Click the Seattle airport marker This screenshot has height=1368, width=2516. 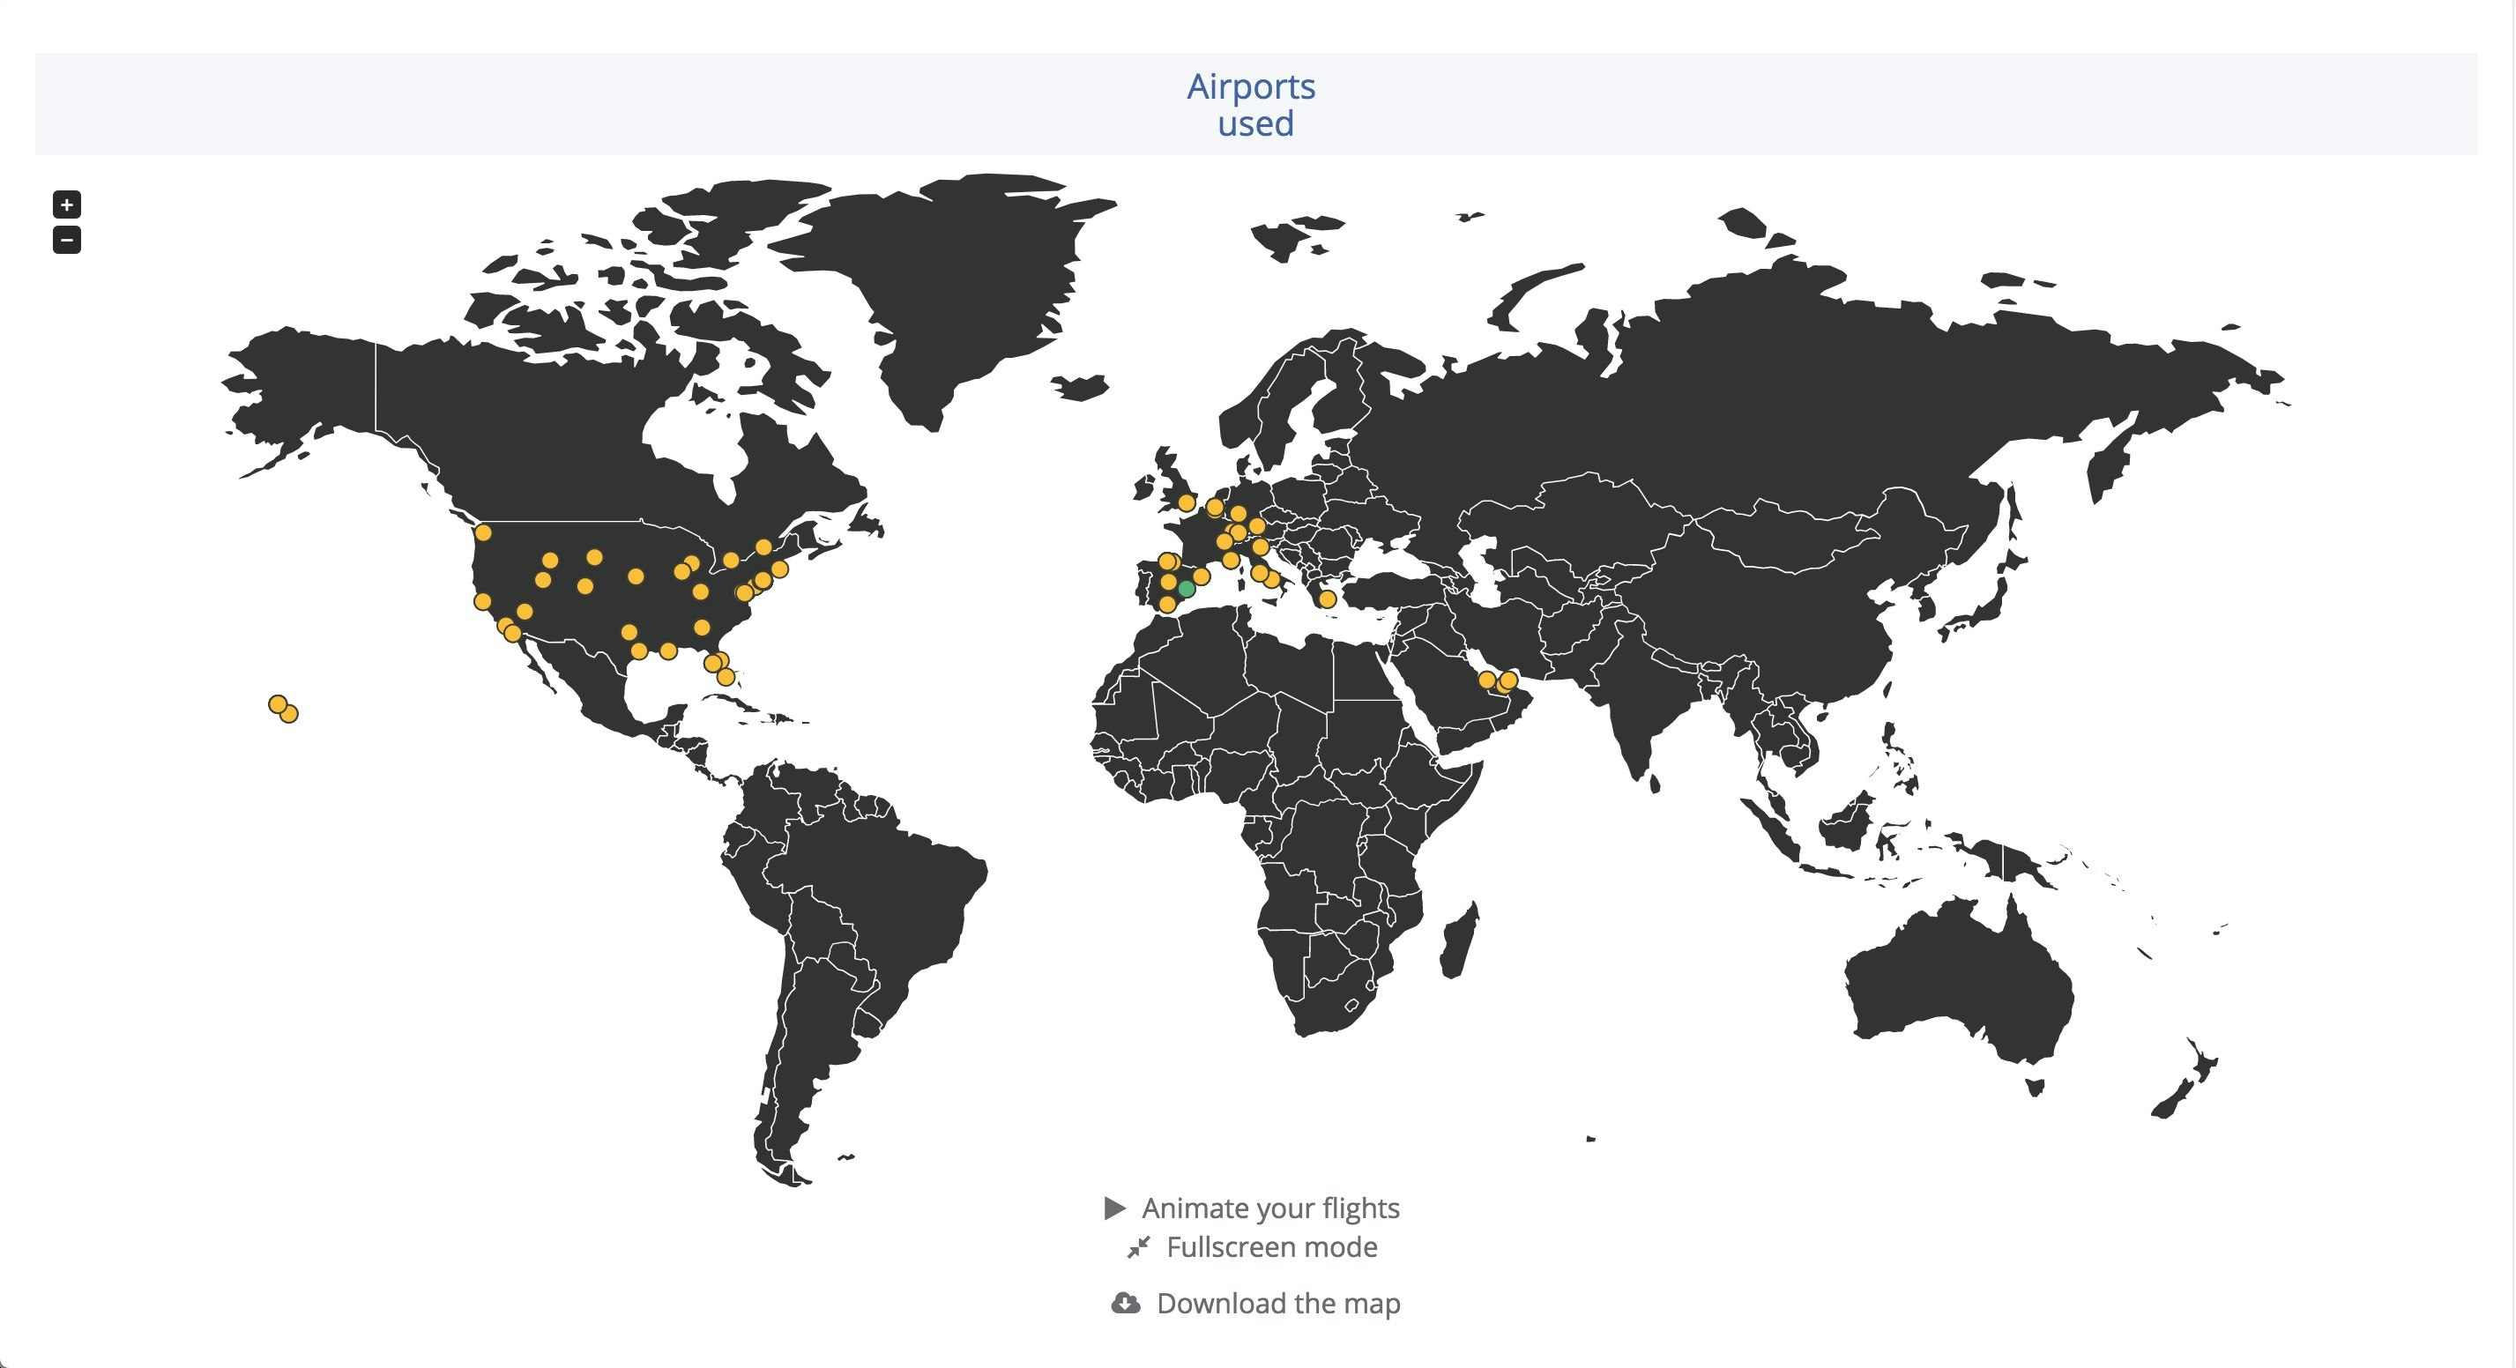coord(482,533)
